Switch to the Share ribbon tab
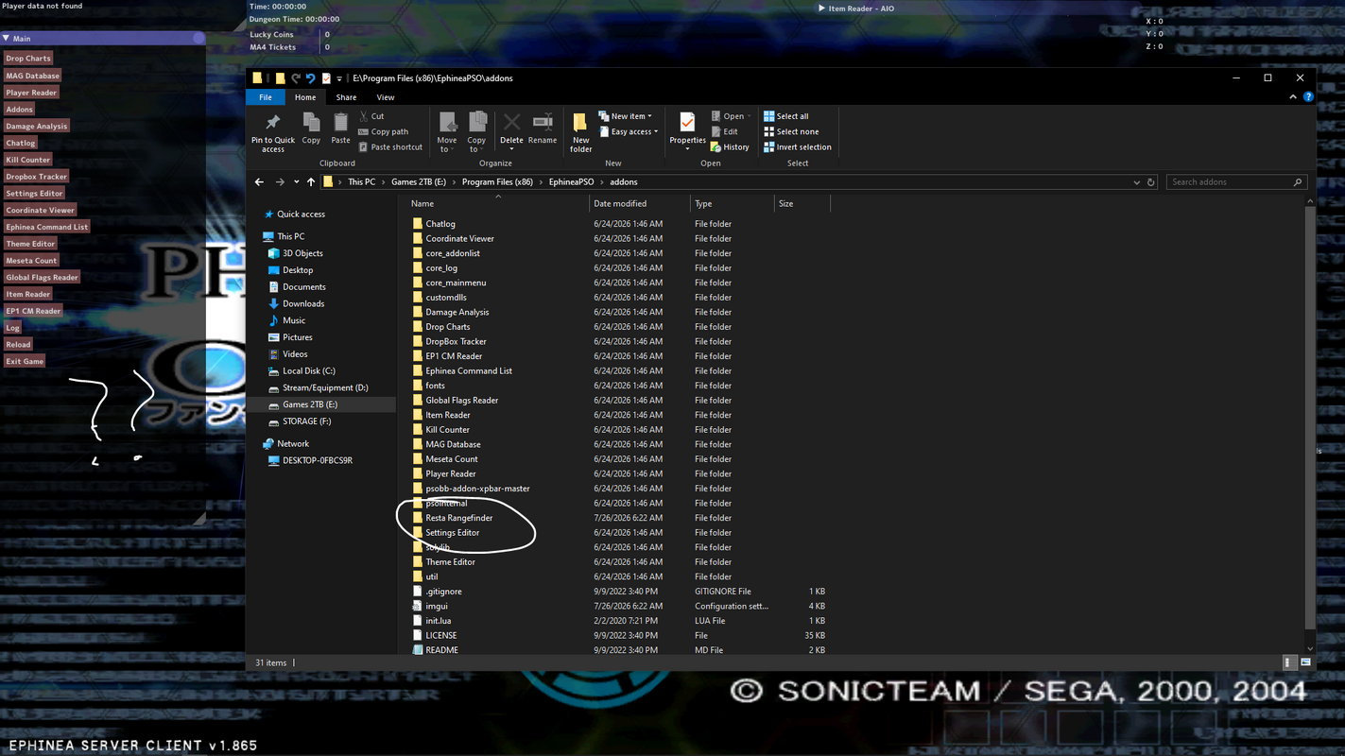The width and height of the screenshot is (1345, 756). (346, 97)
